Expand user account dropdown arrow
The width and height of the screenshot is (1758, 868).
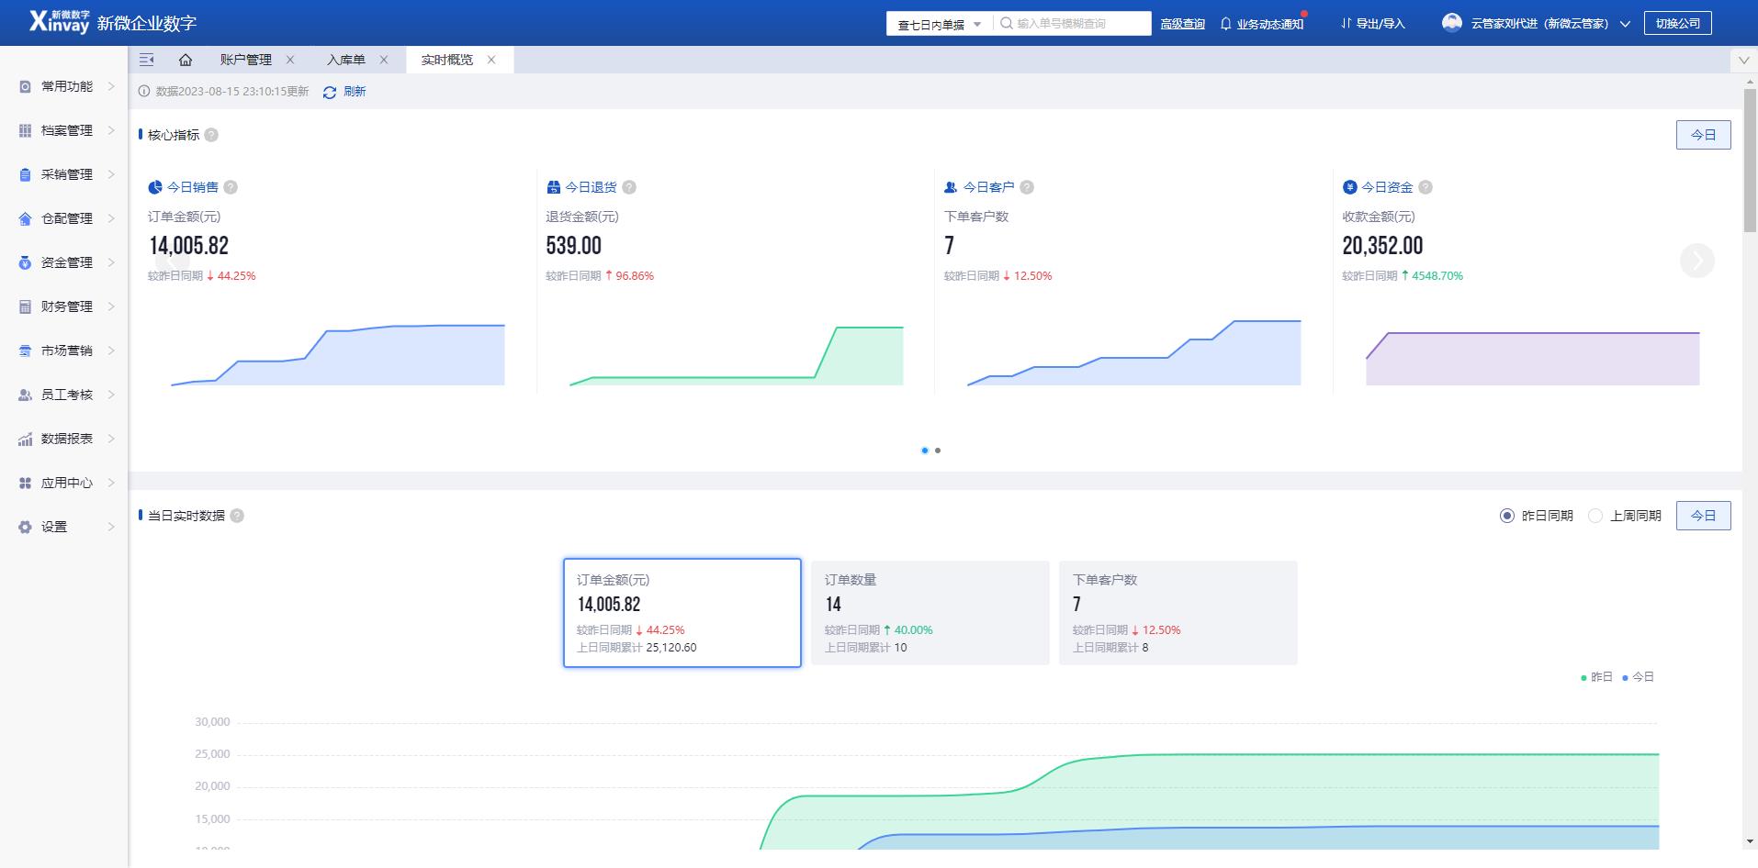click(x=1625, y=24)
